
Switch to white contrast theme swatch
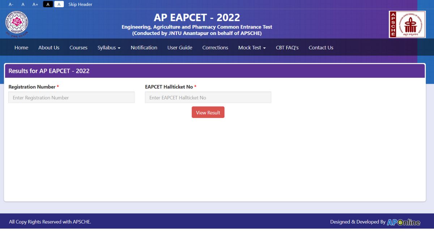point(59,4)
